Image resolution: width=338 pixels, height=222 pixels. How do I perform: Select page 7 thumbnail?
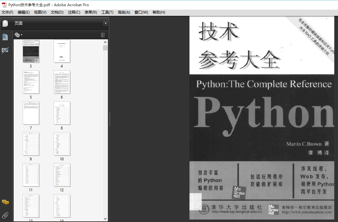[x=31, y=113]
